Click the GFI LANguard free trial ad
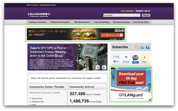Viewport: 178px width, 111px height. click(x=131, y=84)
